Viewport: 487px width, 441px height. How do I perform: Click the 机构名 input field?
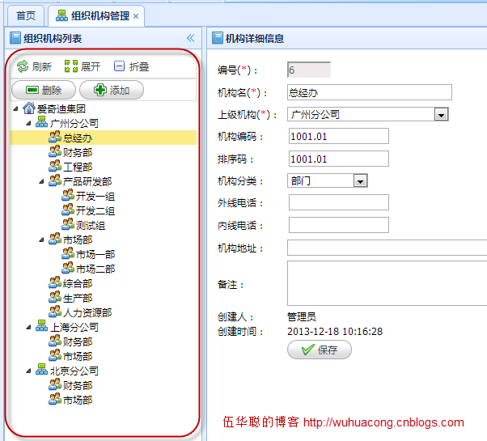[370, 92]
